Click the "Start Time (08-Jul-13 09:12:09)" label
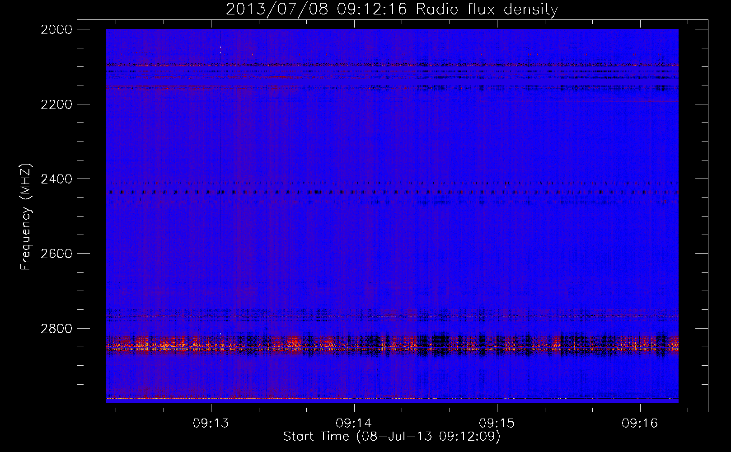The image size is (731, 452). pyautogui.click(x=392, y=437)
